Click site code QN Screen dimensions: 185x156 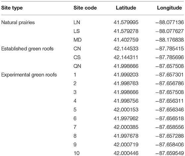click(77, 66)
